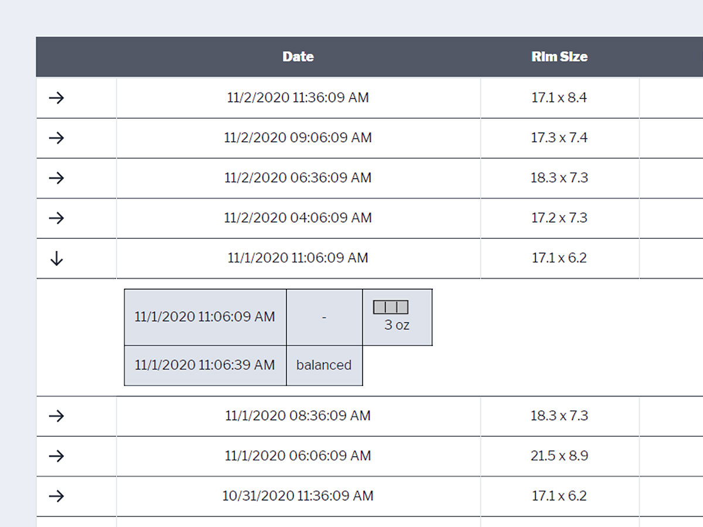The image size is (703, 527).
Task: Click the 17.3 x 7.4 rim size cell
Action: [x=559, y=138]
